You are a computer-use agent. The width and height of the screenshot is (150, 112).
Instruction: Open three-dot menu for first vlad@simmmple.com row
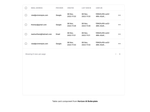119,15
